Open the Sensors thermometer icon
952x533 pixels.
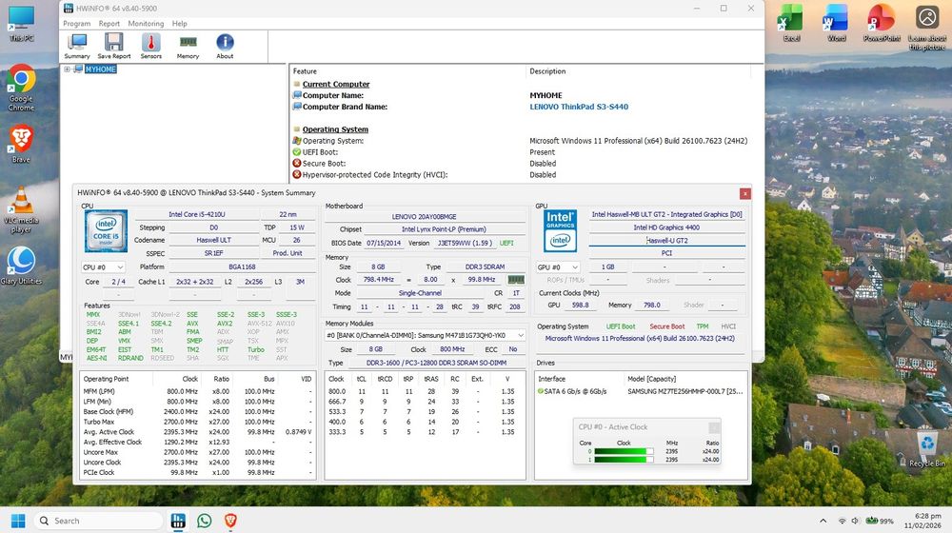151,46
